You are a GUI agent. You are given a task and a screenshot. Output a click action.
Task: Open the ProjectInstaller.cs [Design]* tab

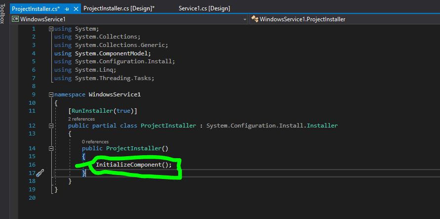point(119,8)
